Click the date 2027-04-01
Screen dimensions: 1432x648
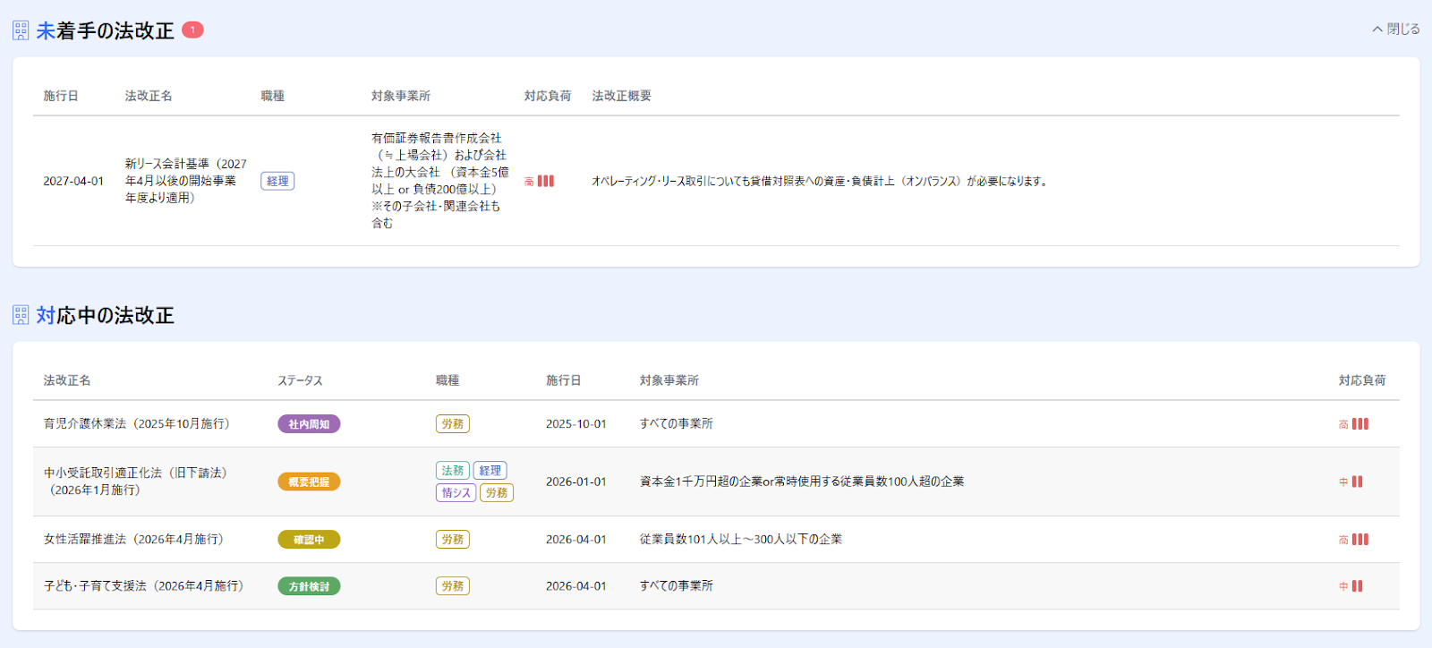[73, 181]
